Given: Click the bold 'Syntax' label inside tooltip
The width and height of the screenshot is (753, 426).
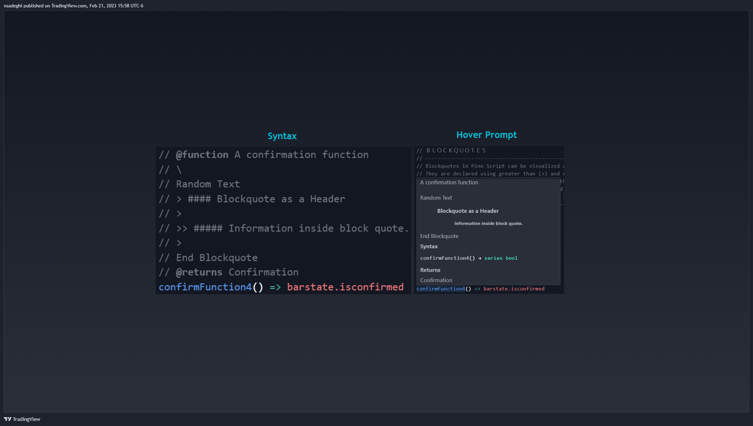Looking at the screenshot, I should 429,247.
